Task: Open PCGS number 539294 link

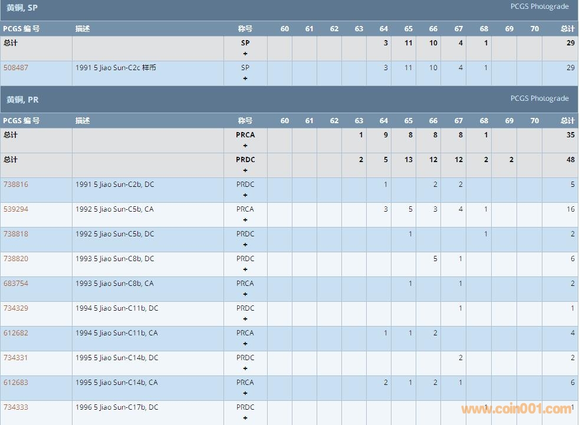Action: (x=16, y=209)
